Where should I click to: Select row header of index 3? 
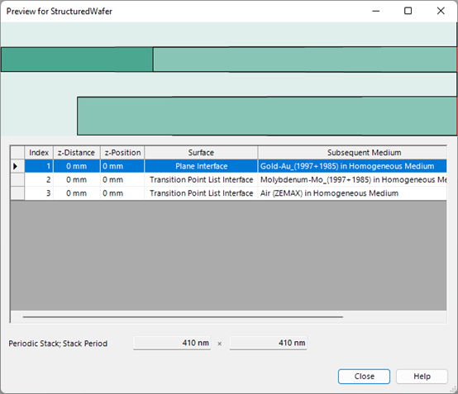(x=17, y=193)
